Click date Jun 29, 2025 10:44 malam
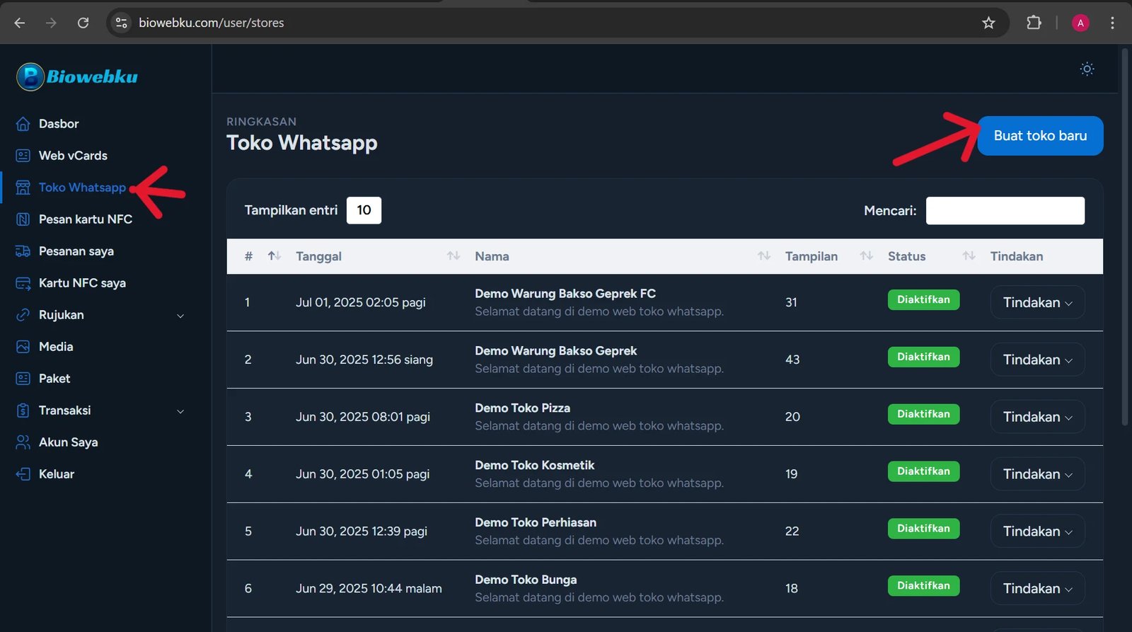Image resolution: width=1132 pixels, height=632 pixels. [369, 589]
